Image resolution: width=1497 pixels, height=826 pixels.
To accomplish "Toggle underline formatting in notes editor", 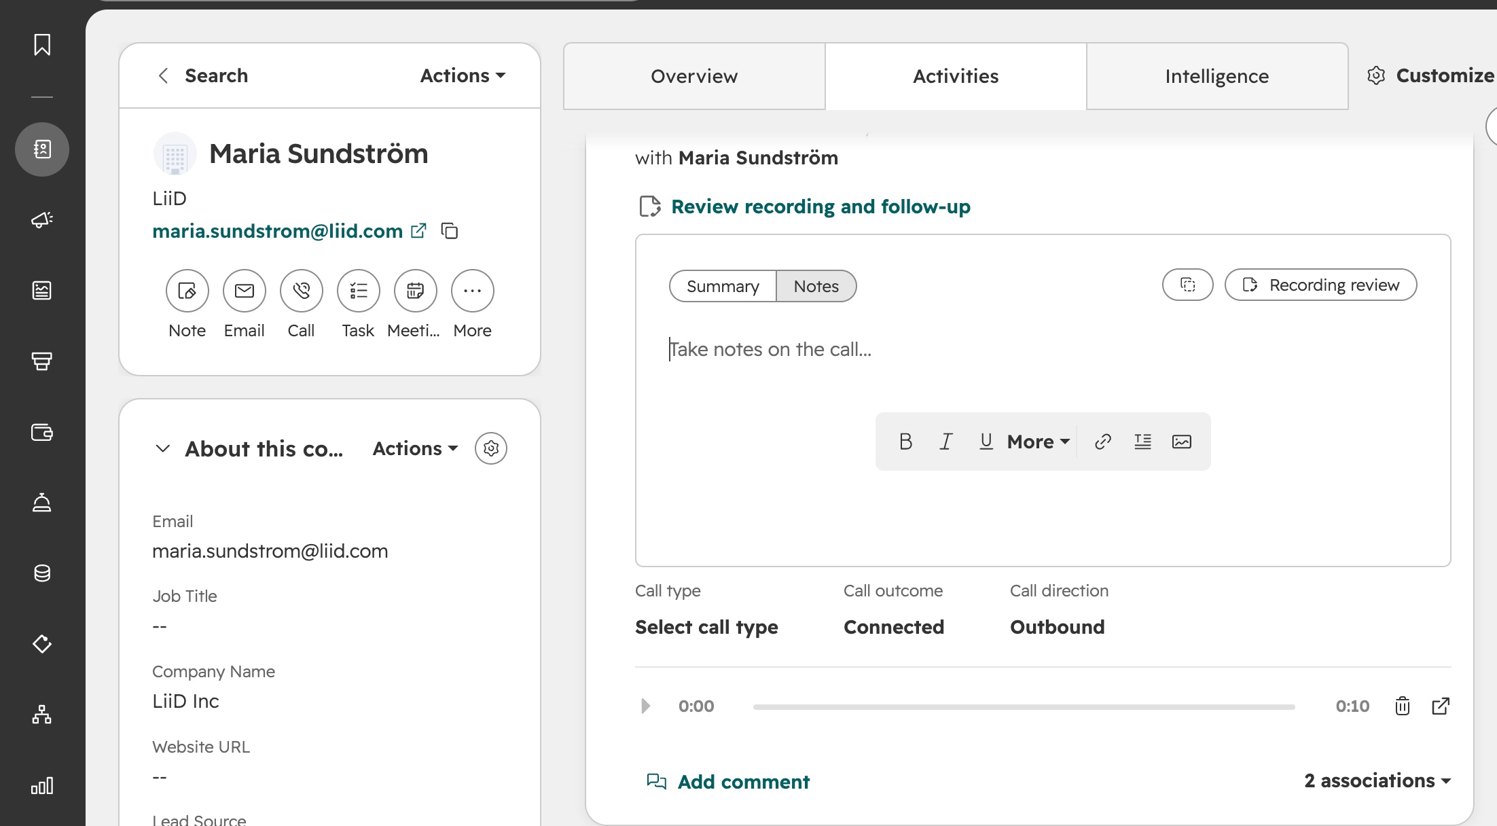I will click(986, 442).
